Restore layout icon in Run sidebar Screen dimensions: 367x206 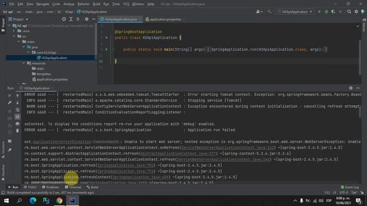coord(10,141)
